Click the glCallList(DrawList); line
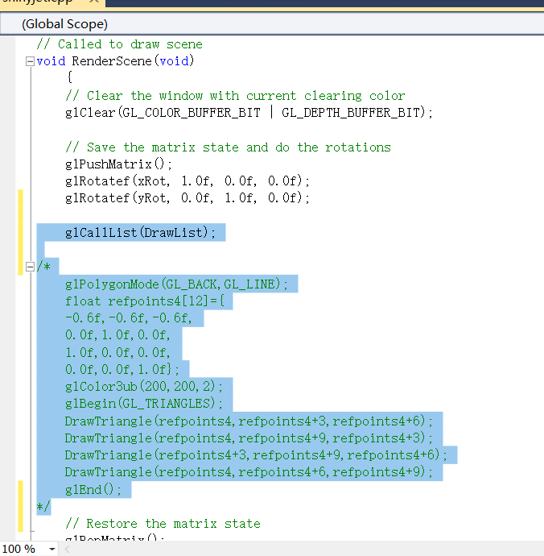Viewport: 544px width, 556px height. pyautogui.click(x=140, y=233)
